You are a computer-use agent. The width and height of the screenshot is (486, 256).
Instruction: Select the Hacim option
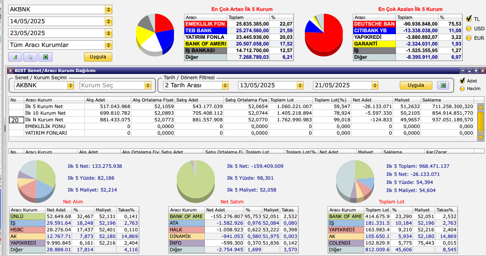tap(462, 89)
